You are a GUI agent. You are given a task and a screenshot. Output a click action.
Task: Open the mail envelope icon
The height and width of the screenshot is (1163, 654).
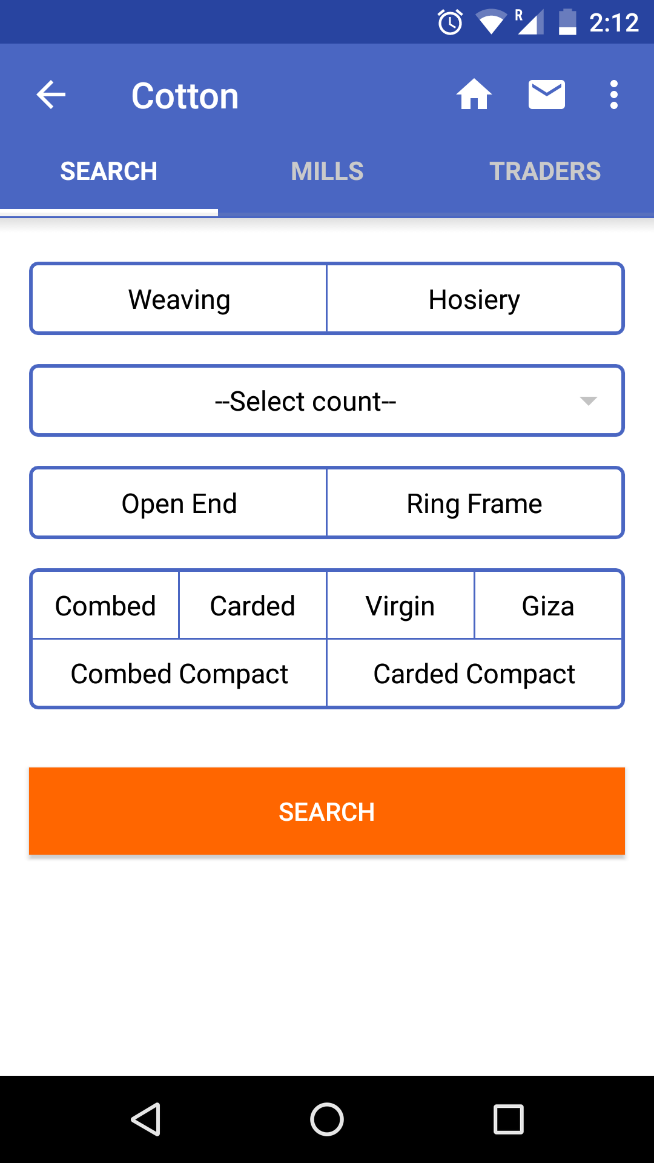[547, 94]
